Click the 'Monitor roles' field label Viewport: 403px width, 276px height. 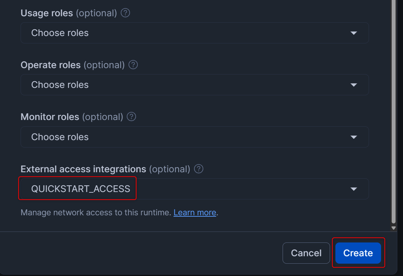(x=50, y=117)
